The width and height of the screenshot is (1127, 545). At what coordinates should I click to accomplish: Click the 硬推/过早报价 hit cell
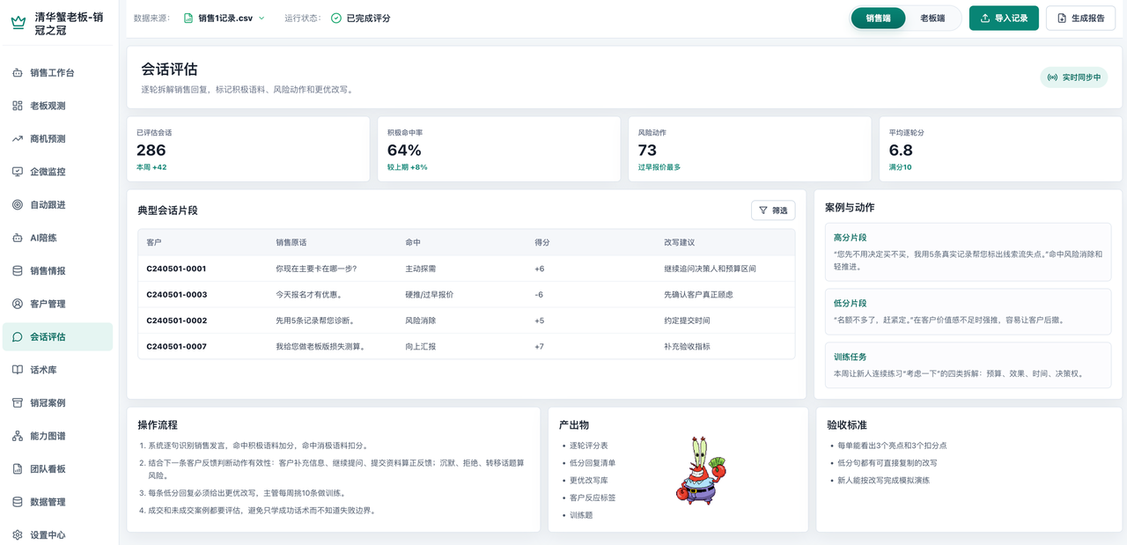(429, 294)
